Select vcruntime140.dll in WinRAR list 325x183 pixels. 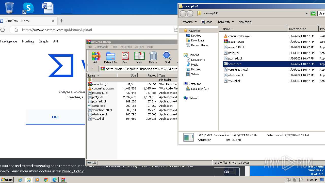pyautogui.click(x=102, y=110)
